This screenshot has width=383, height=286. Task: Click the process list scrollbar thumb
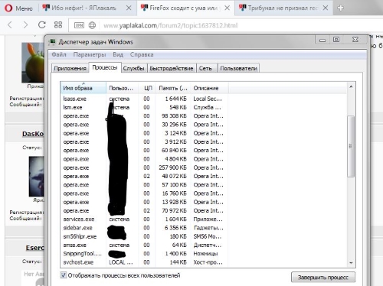[351, 146]
